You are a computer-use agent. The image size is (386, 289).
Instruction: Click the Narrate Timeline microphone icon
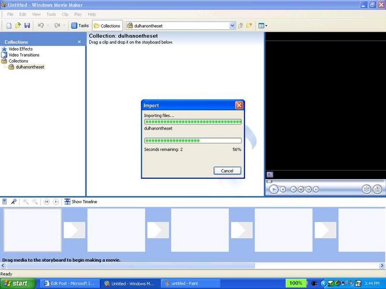(x=14, y=201)
